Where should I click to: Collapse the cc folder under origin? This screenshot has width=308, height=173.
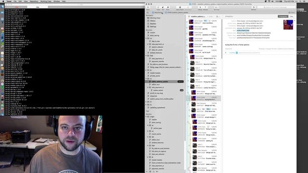[148, 131]
